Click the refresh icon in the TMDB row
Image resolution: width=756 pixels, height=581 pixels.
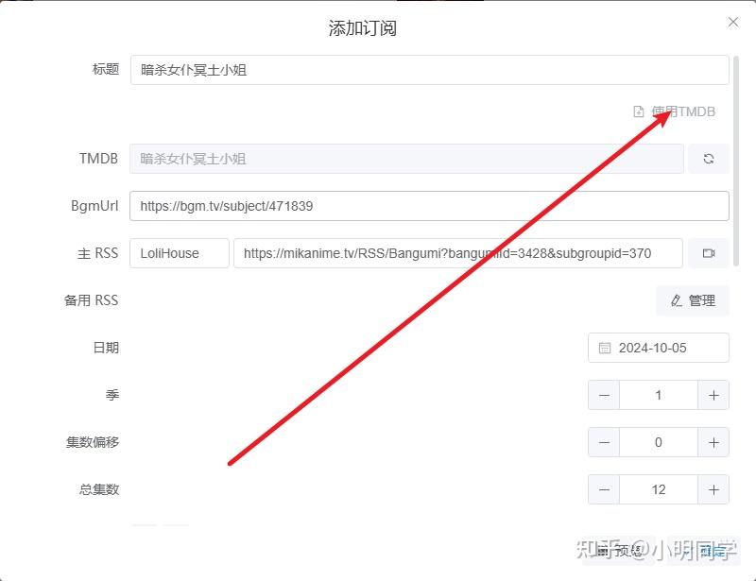[x=709, y=159]
